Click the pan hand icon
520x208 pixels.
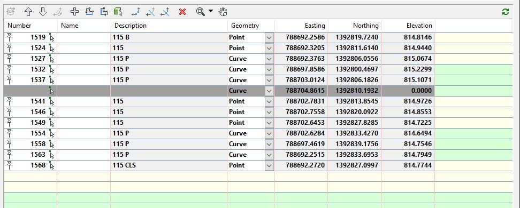(223, 12)
